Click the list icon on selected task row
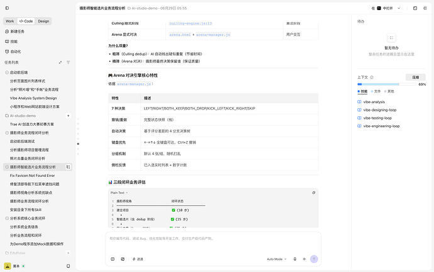The height and width of the screenshot is (272, 434). 68,167
